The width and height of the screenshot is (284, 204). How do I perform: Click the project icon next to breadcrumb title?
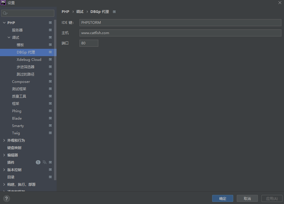114,12
